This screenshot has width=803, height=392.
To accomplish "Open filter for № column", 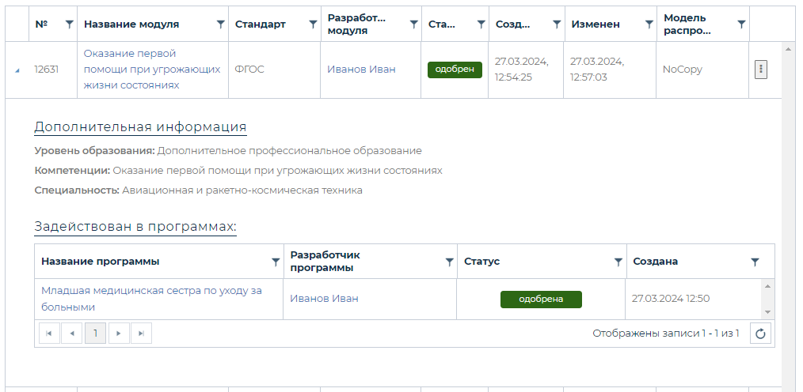I will [x=69, y=24].
